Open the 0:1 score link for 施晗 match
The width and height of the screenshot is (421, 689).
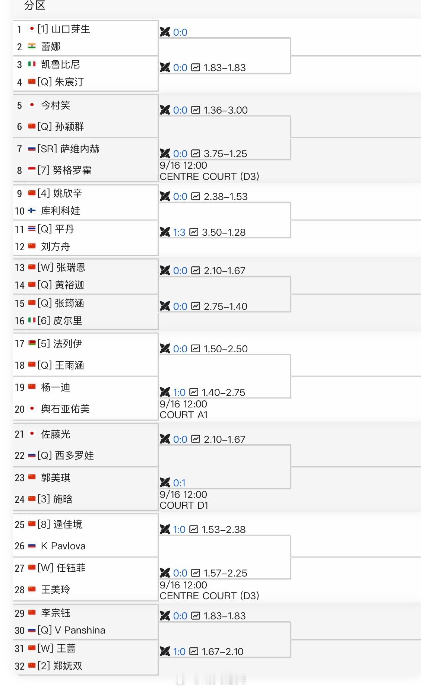[x=179, y=483]
